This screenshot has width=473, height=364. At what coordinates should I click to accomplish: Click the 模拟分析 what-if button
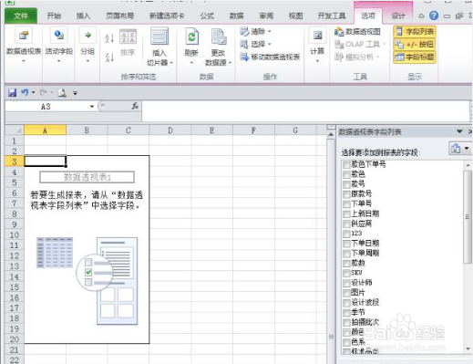click(357, 57)
